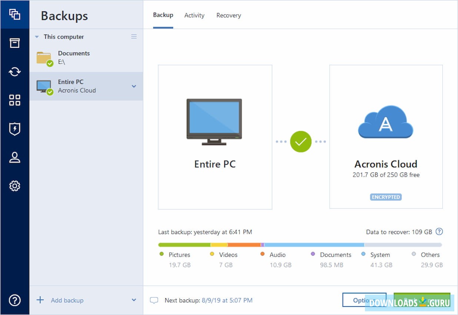Switch to the Activity tab
Image resolution: width=458 pixels, height=315 pixels.
[x=194, y=15]
